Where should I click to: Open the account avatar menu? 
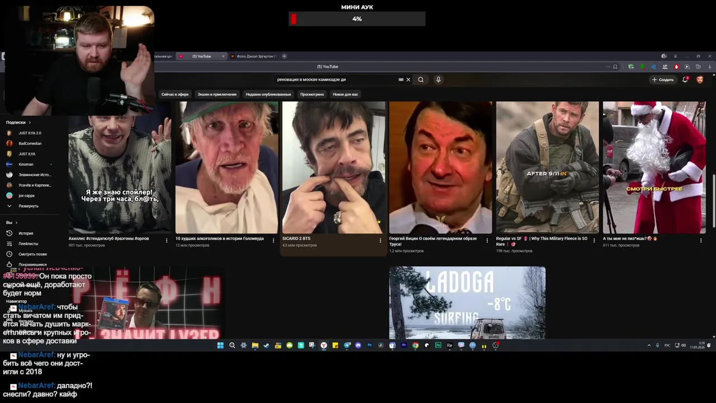[x=700, y=79]
